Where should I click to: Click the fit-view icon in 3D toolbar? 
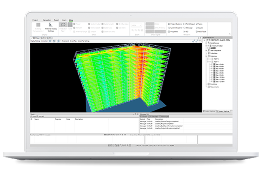tap(50, 41)
